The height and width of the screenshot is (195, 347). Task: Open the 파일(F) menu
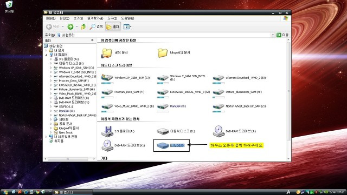[x=50, y=18]
